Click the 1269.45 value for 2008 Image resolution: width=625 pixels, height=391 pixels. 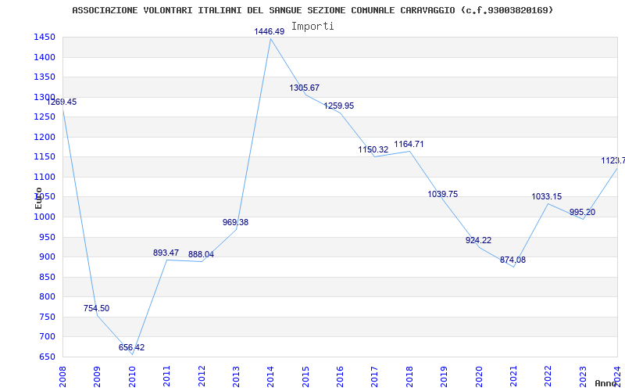(62, 102)
